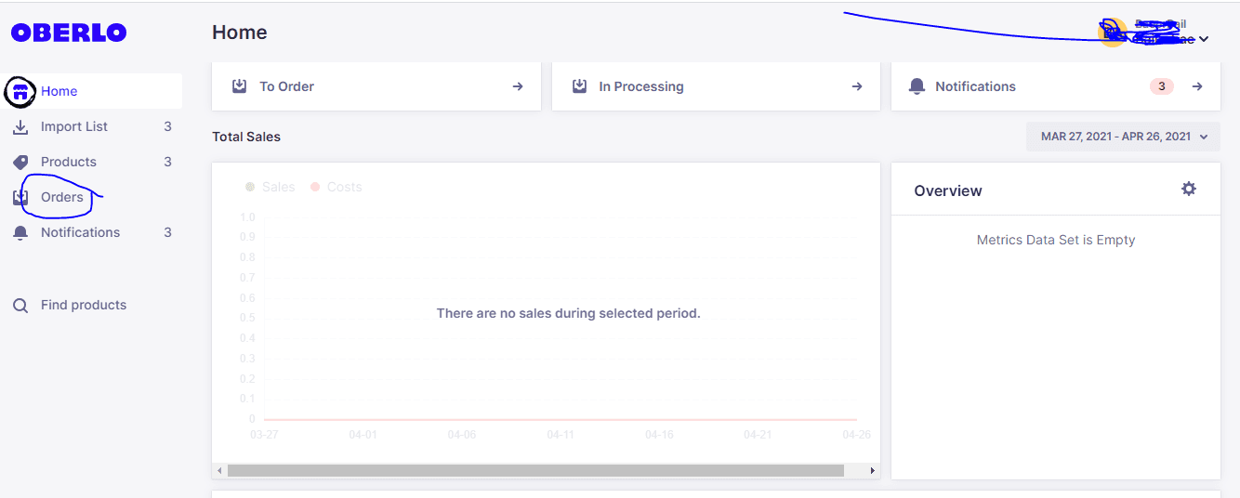Click the Products tag icon

[x=20, y=162]
